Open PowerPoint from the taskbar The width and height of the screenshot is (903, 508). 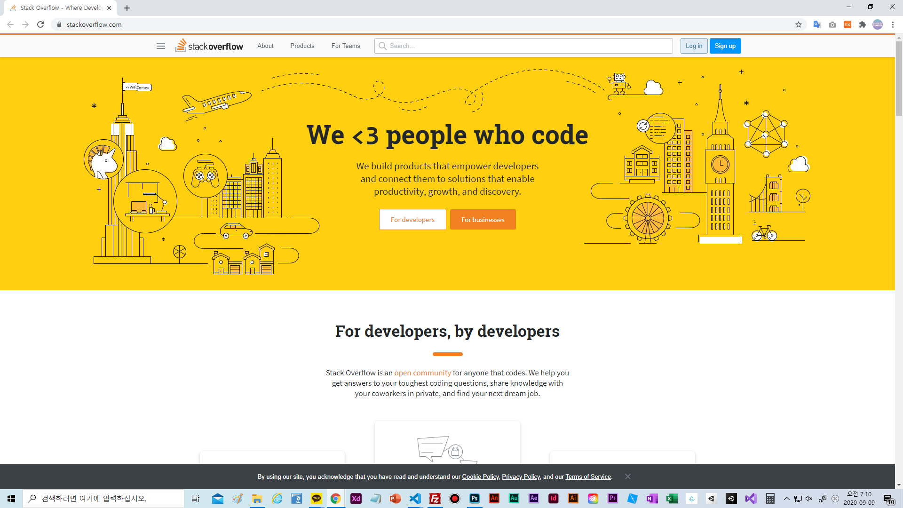396,499
